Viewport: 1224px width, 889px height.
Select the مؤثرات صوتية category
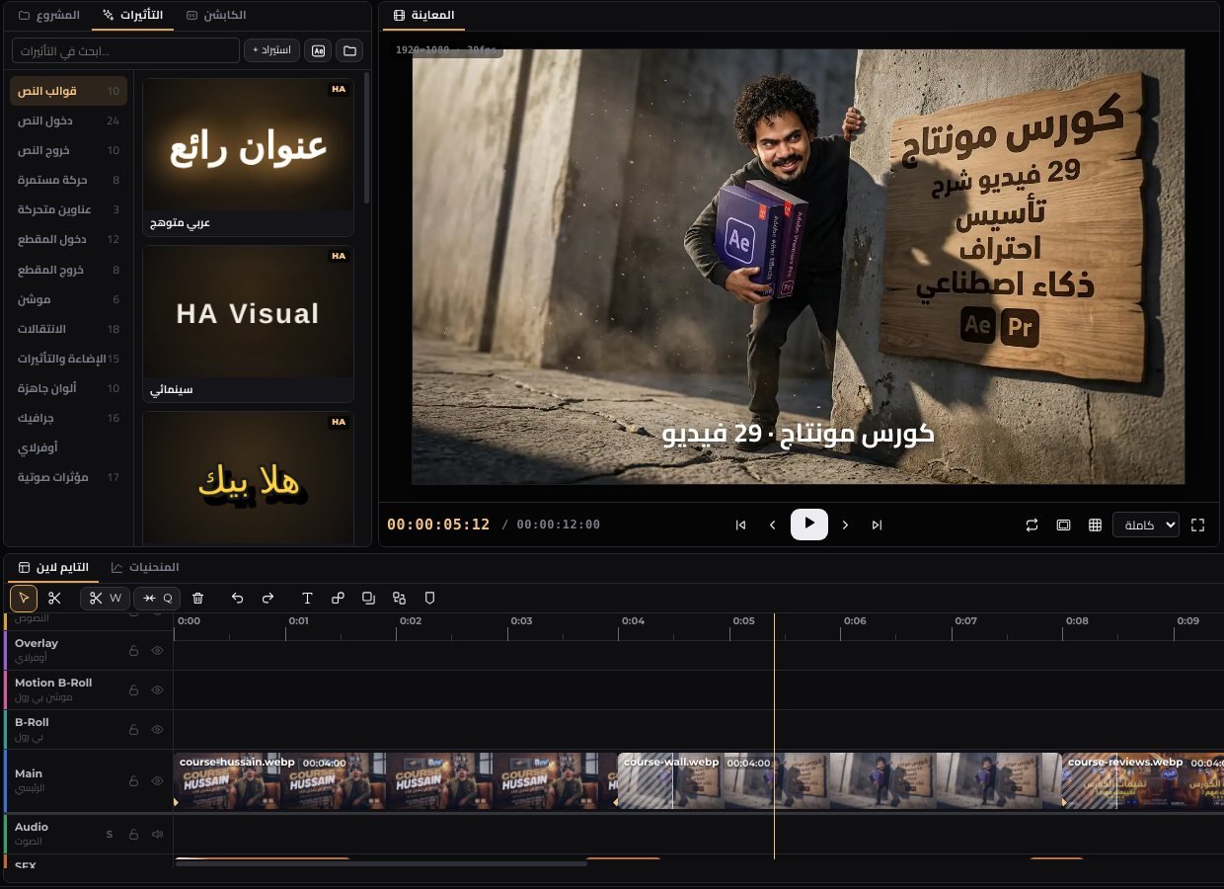click(68, 477)
